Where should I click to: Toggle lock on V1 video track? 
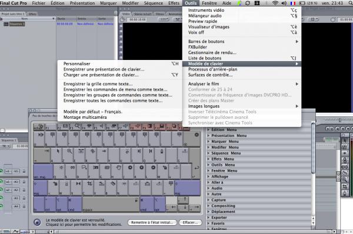pos(24,172)
